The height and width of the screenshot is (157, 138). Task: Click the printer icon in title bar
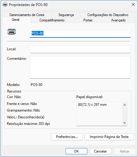5,4
